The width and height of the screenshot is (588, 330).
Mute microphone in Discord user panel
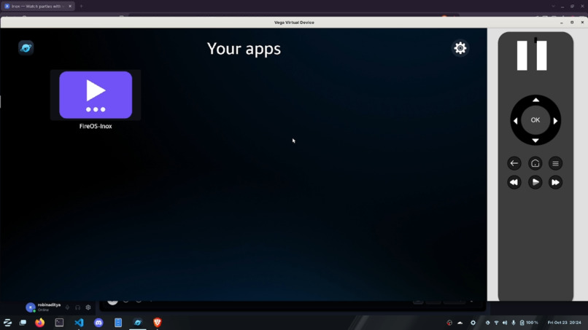click(x=68, y=307)
